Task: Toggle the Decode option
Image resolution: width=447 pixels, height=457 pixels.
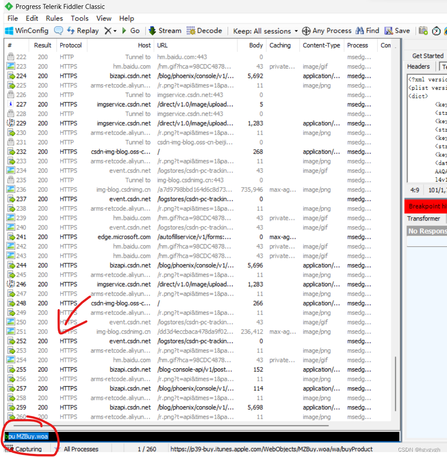Action: pos(204,31)
